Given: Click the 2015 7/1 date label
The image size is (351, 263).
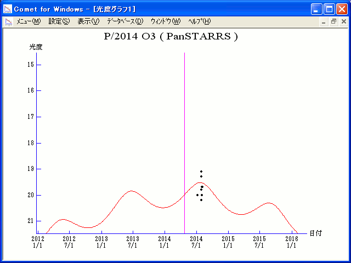Looking at the screenshot, I should [x=259, y=242].
